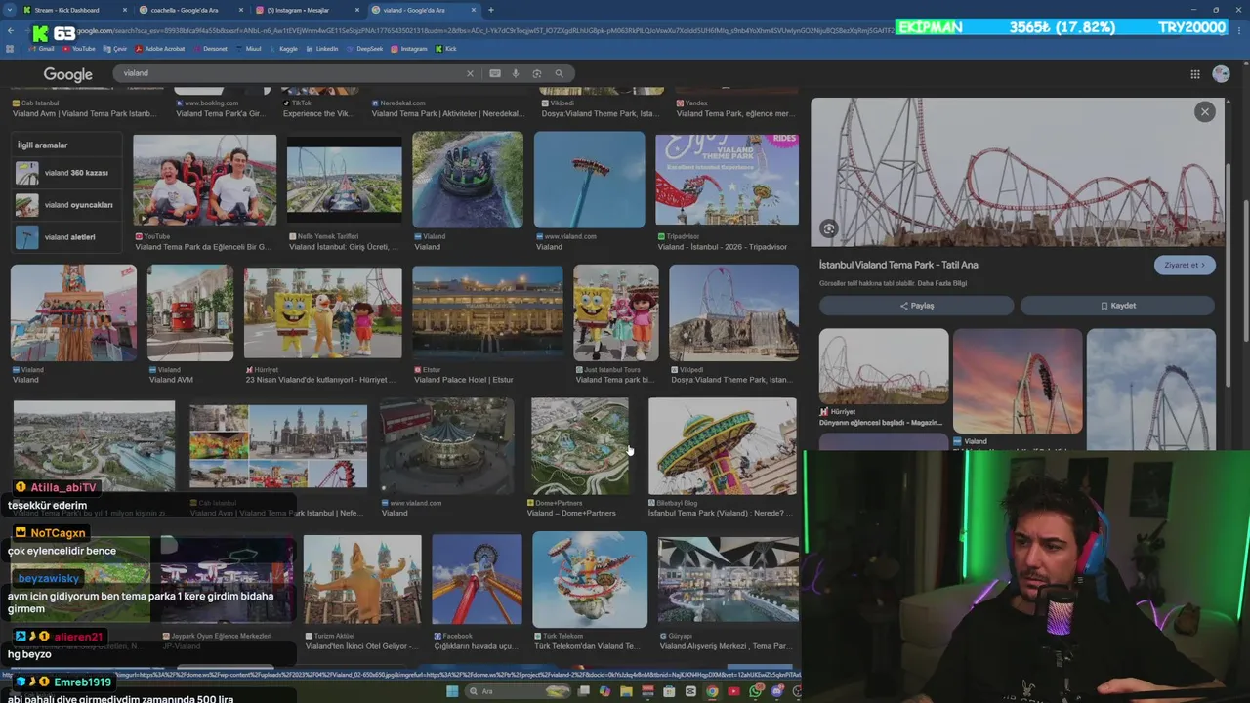Open Discord from the taskbar
1250x703 pixels.
pyautogui.click(x=777, y=691)
